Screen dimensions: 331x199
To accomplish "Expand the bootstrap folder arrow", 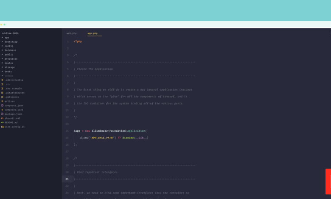I will (2, 41).
